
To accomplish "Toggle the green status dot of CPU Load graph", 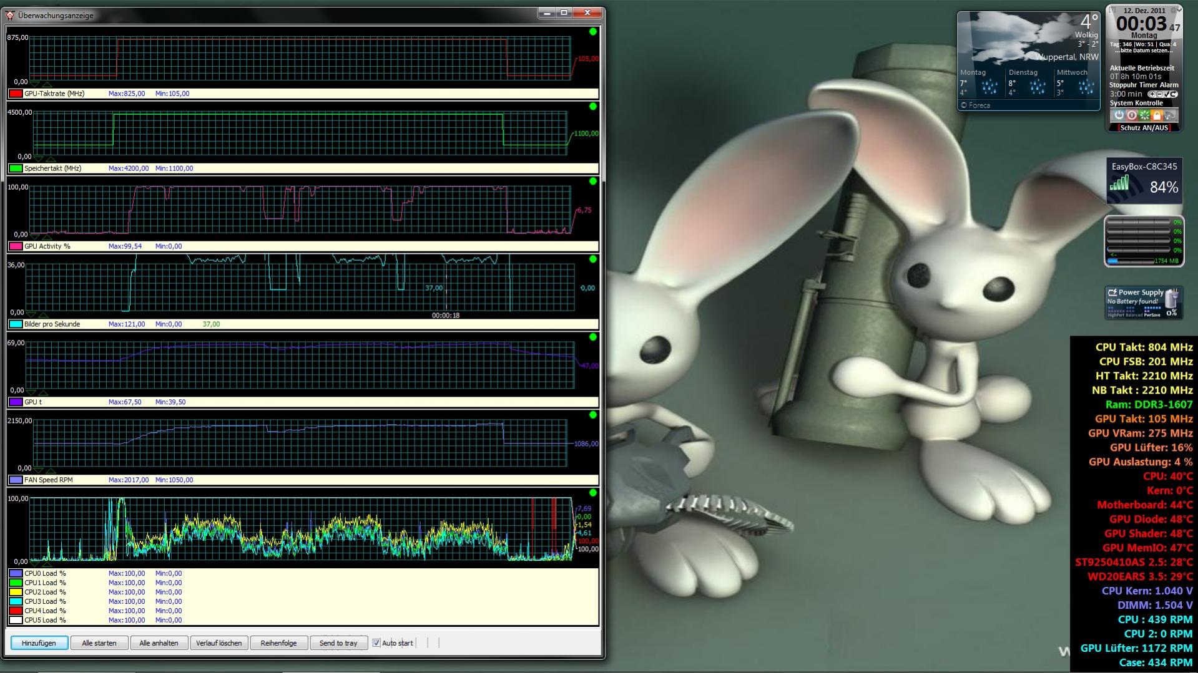I will tap(592, 493).
